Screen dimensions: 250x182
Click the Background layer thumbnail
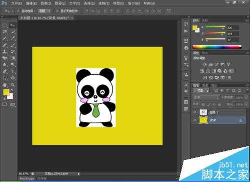[x=203, y=120]
